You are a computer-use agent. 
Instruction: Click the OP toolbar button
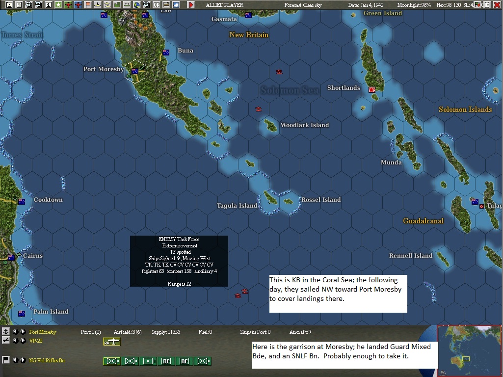coord(156,5)
